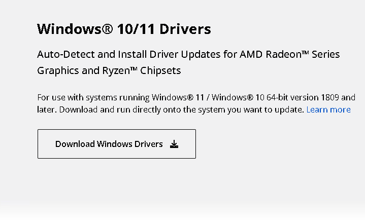365x224 pixels.
Task: Click the word "Graphics" in the subtitle
Action: pyautogui.click(x=57, y=70)
